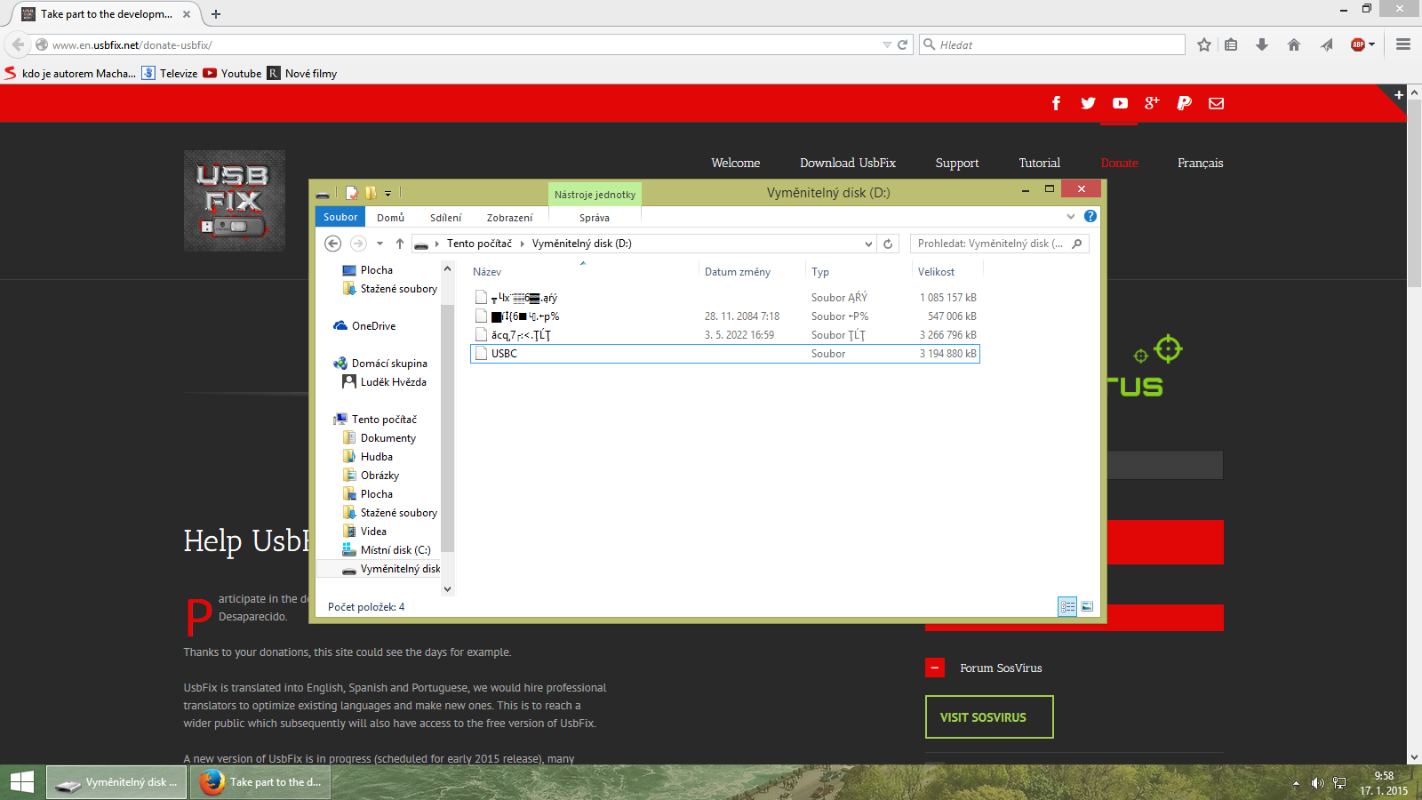Image resolution: width=1422 pixels, height=800 pixels.
Task: Click the network tray icon
Action: point(1339,783)
